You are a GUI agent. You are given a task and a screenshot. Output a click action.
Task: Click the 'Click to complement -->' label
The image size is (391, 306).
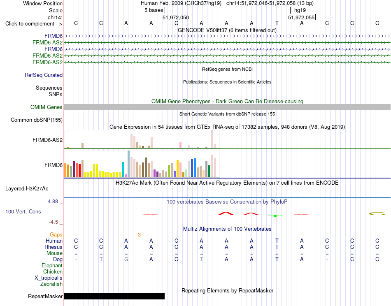click(34, 24)
